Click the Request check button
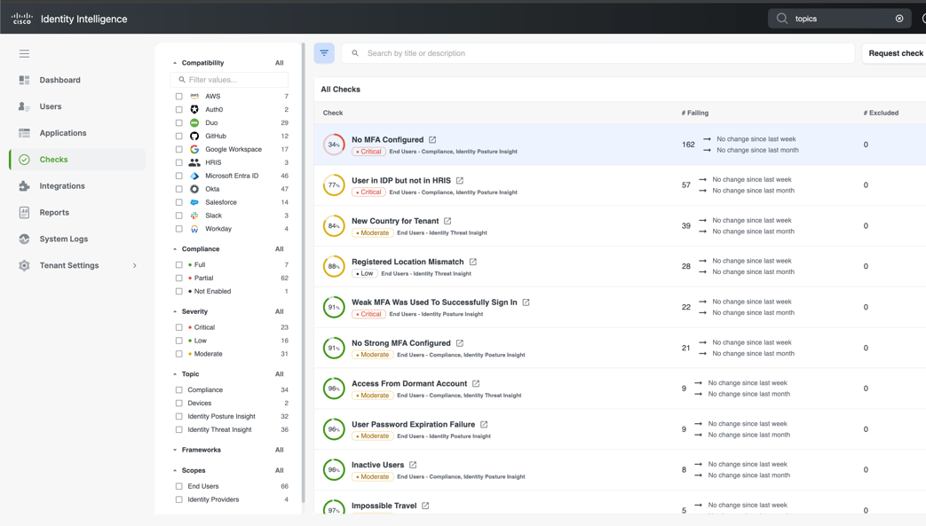Screen dimensions: 926x526 click(x=895, y=53)
